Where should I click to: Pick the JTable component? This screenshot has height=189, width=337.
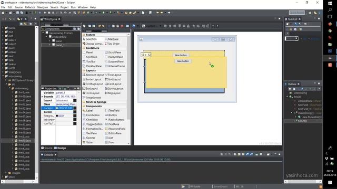click(88, 142)
